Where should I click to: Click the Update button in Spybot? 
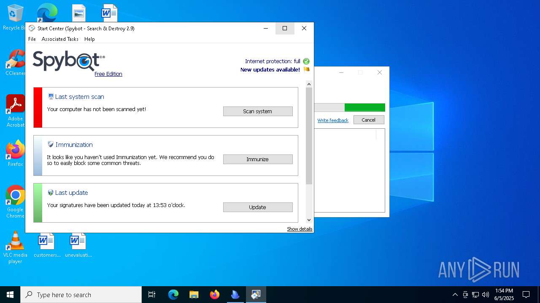pos(258,207)
